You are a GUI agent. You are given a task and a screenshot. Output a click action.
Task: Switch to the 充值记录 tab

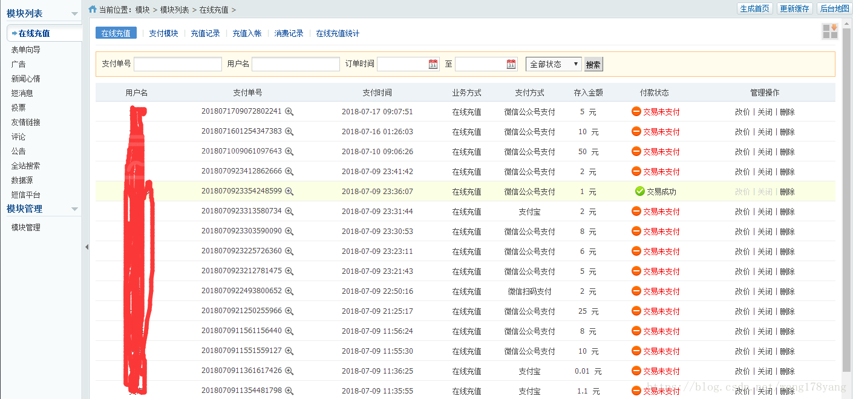click(x=205, y=34)
